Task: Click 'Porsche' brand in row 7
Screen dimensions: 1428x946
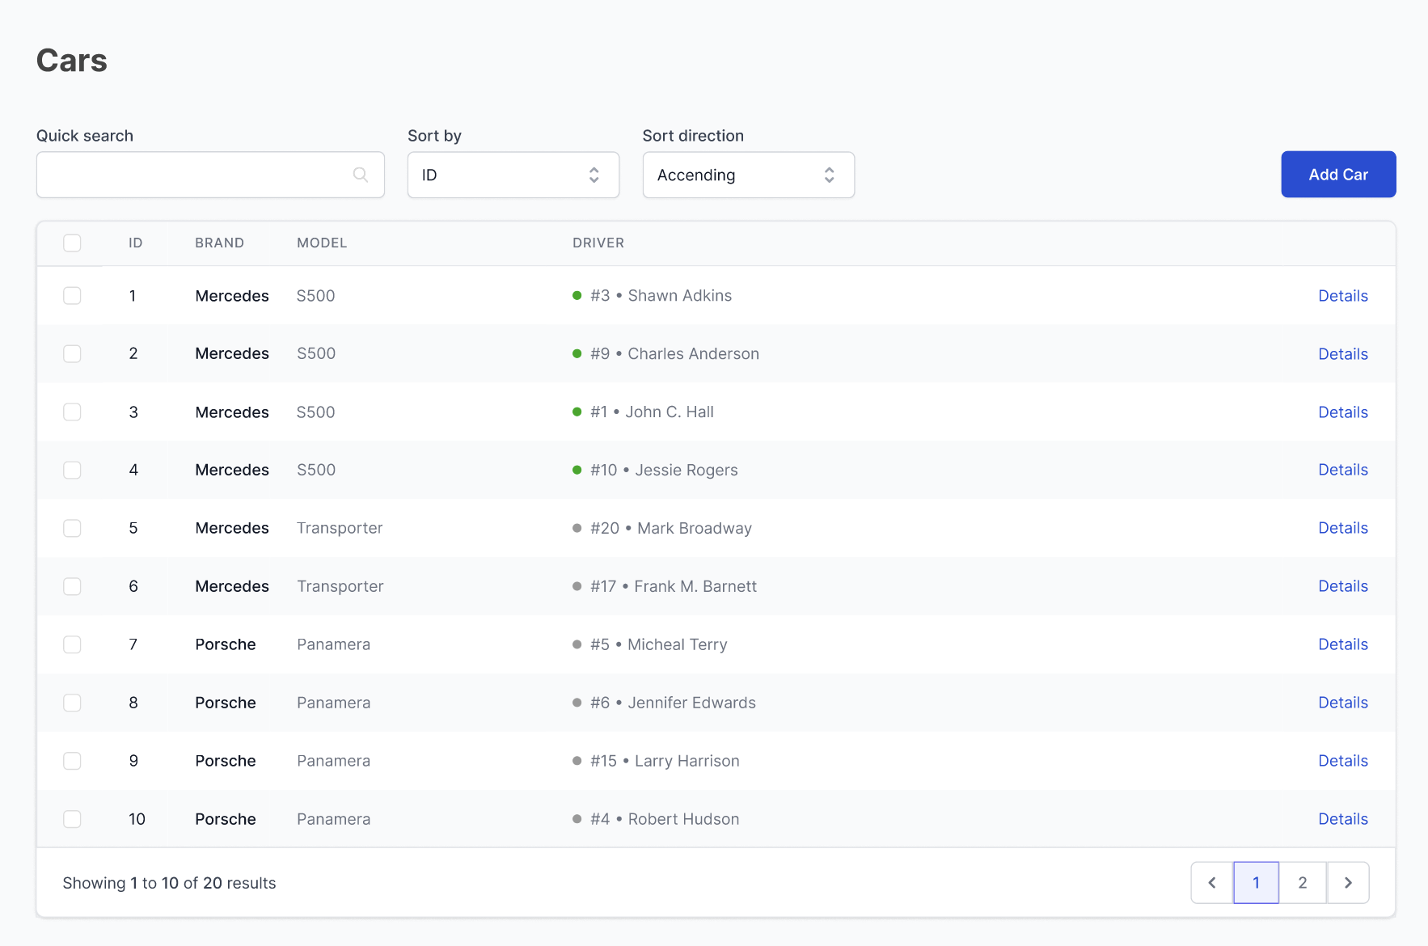Action: pos(226,645)
